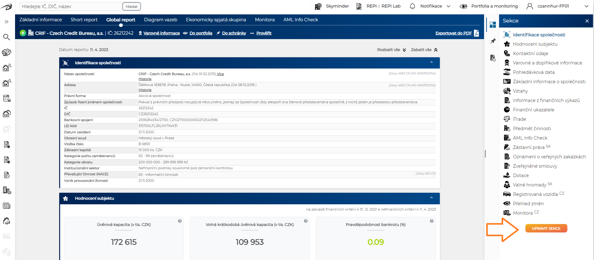Click the green plus icon next to CRIF company name
594x260 pixels.
click(x=23, y=33)
